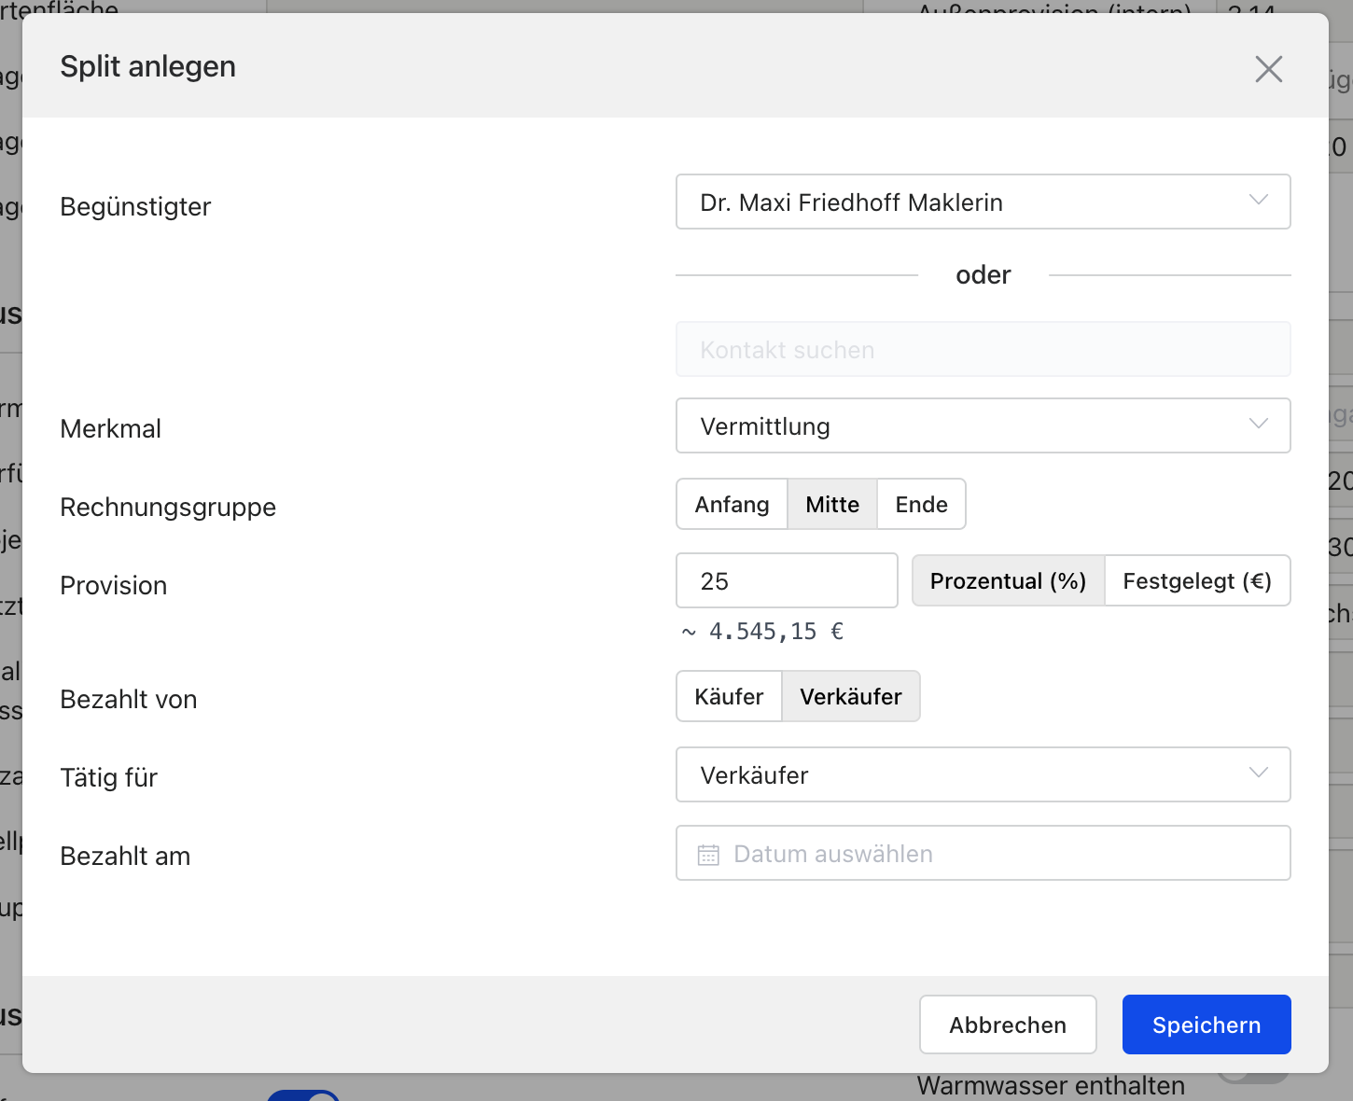Click the chevron arrow of Begünstigter dropdown
Viewport: 1353px width, 1101px height.
coord(1259,200)
